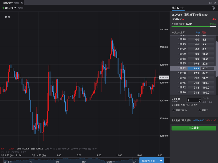Click strike row 10970
Screen dimensions: 218x163
[x=193, y=93]
